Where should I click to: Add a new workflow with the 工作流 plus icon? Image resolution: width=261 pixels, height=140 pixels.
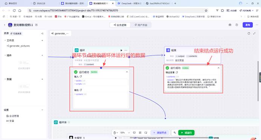tap(42, 40)
